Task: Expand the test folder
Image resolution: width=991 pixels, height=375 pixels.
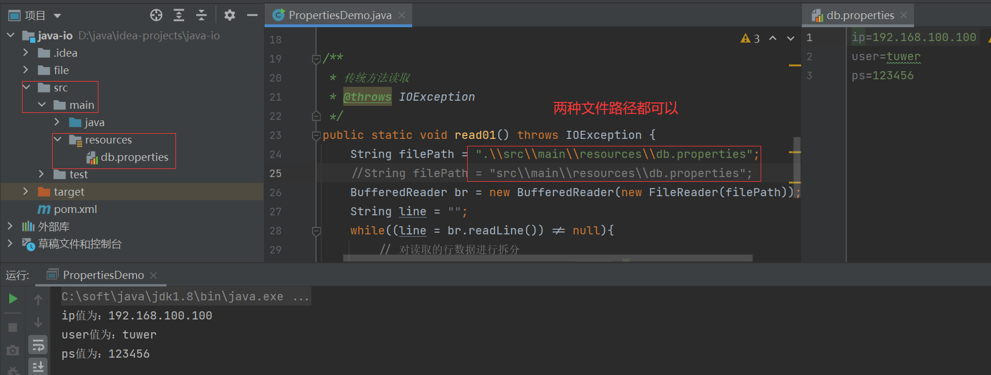Action: (41, 174)
